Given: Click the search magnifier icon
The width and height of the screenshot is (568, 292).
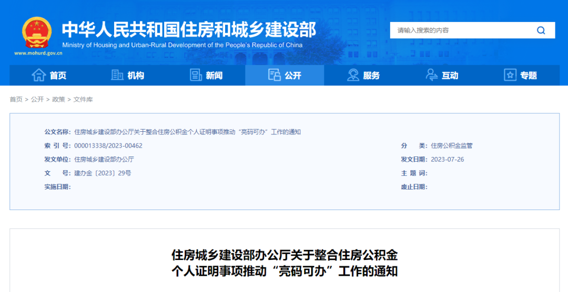Looking at the screenshot, I should (541, 30).
